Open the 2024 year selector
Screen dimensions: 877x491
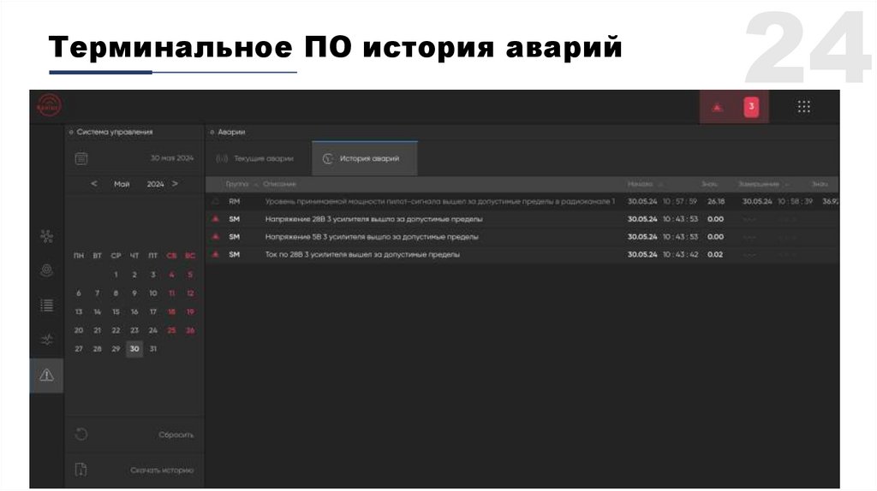coord(156,184)
